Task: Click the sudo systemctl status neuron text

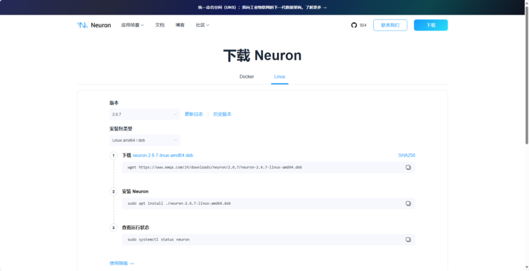Action: click(159, 239)
